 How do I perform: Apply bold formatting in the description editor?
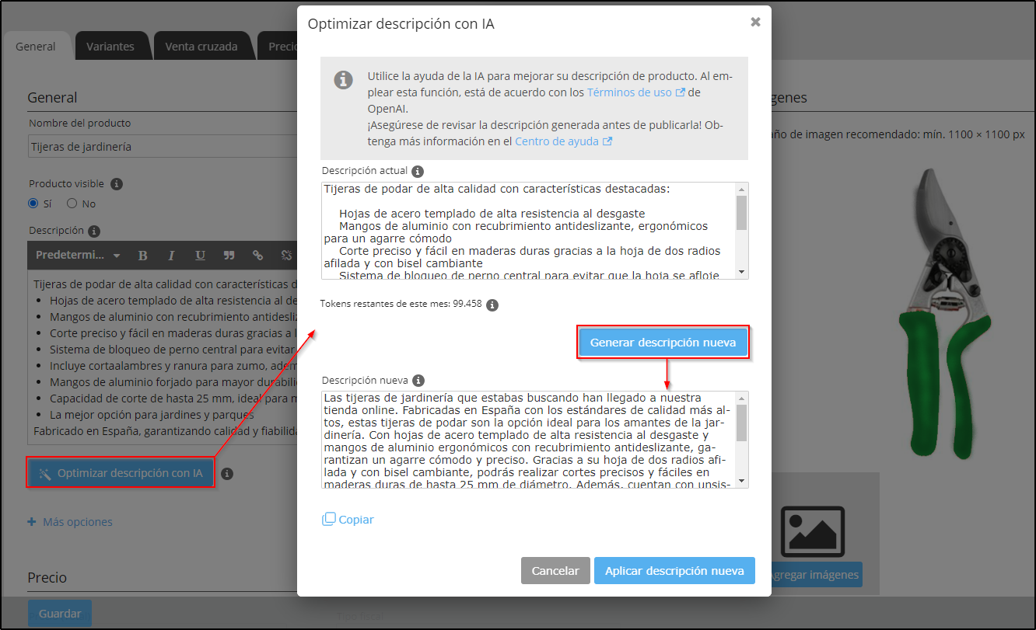pyautogui.click(x=142, y=255)
